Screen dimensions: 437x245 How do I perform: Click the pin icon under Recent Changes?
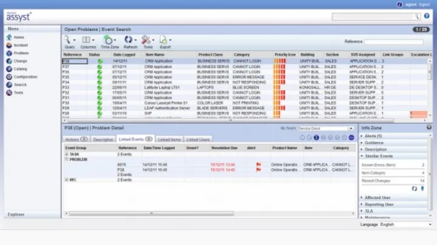click(422, 189)
